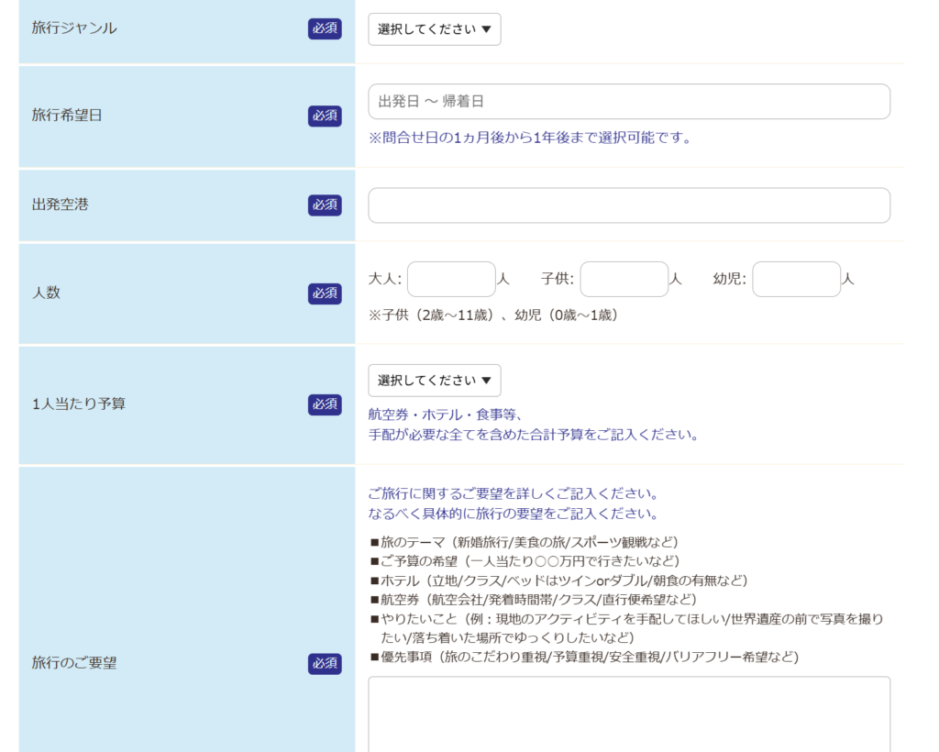Click the 必須 badge beside 旅行のご要望

(x=325, y=663)
